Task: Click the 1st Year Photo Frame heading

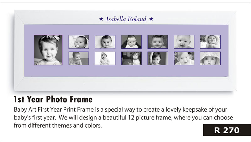Action: coord(53,100)
